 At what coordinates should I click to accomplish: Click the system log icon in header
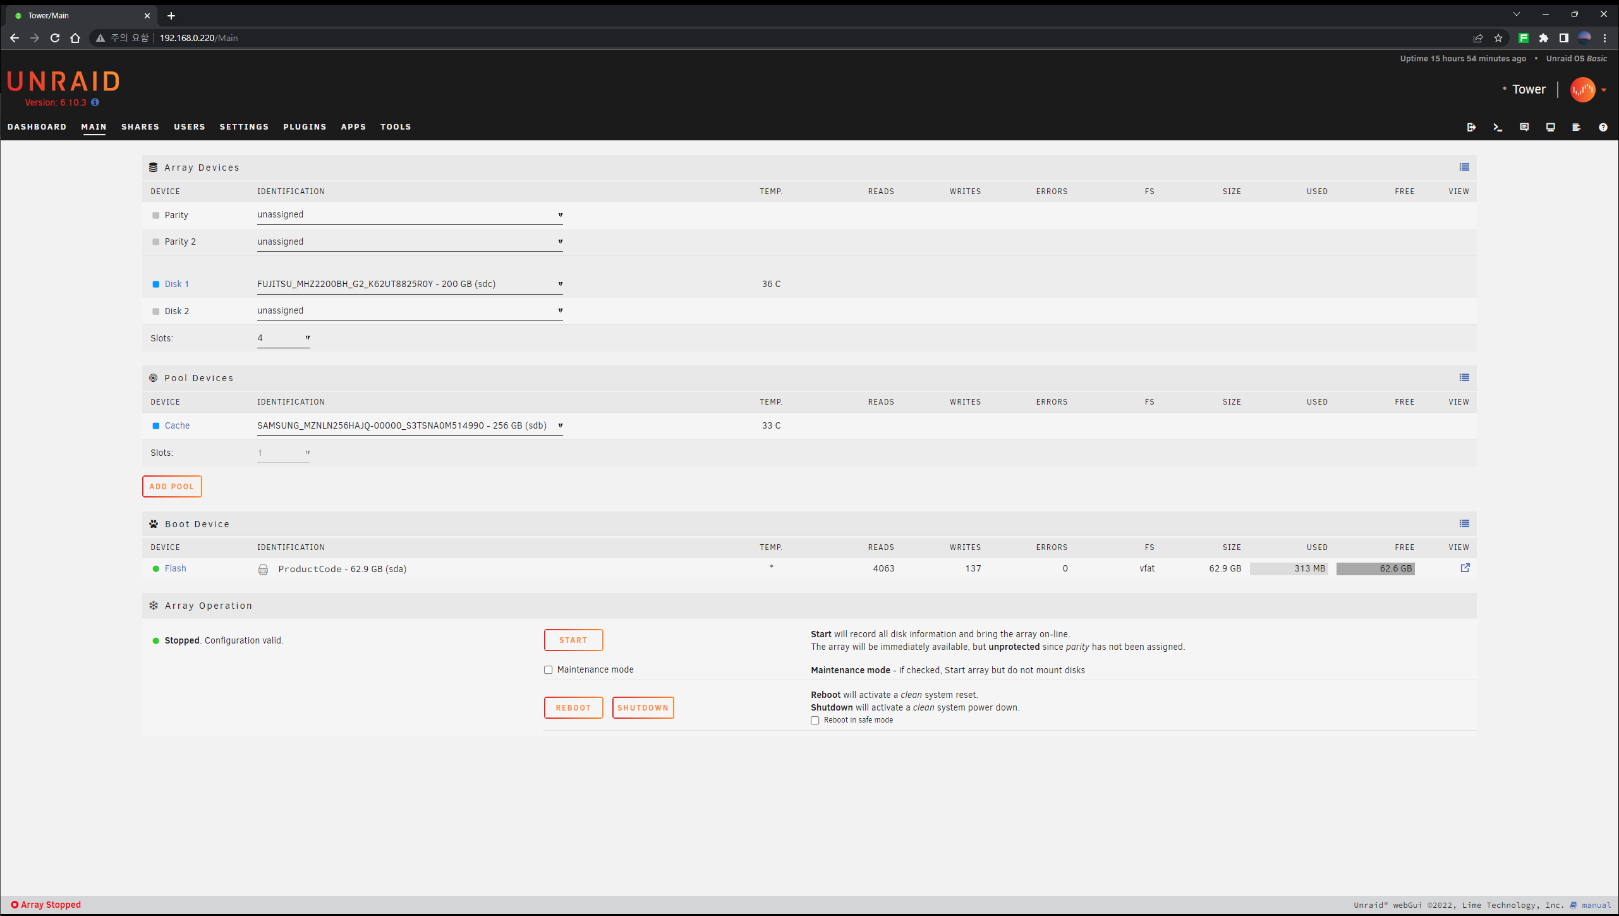(1576, 127)
